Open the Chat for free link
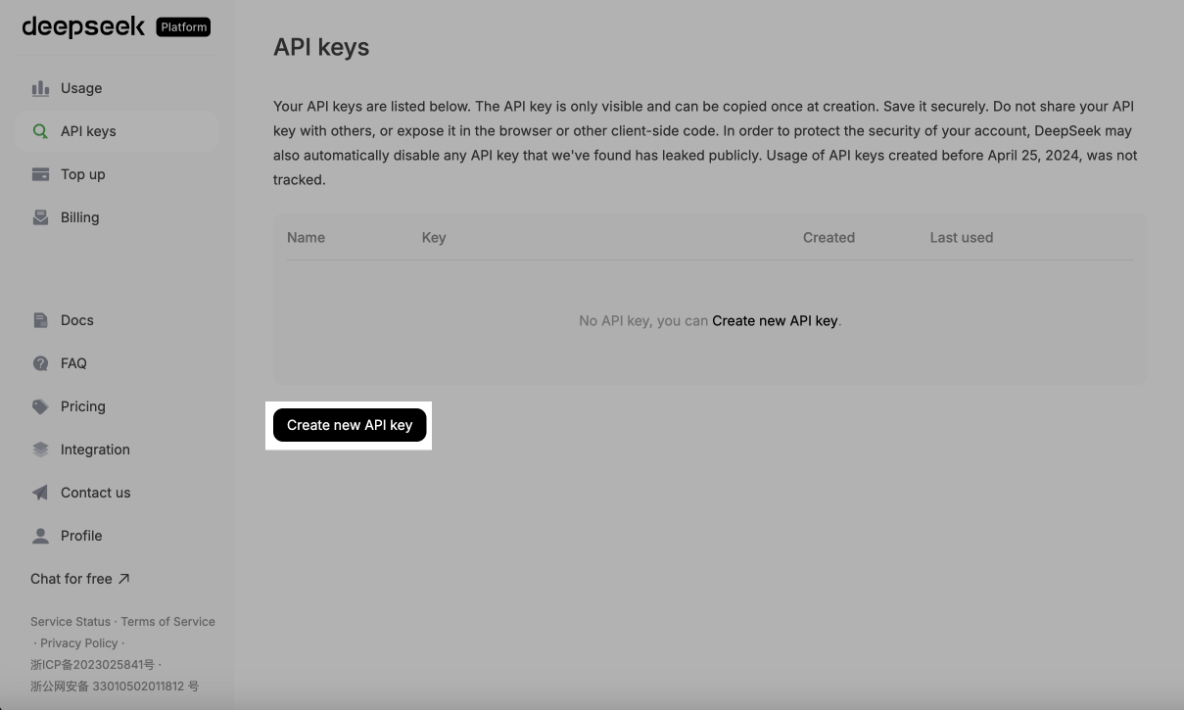1184x710 pixels. click(79, 579)
